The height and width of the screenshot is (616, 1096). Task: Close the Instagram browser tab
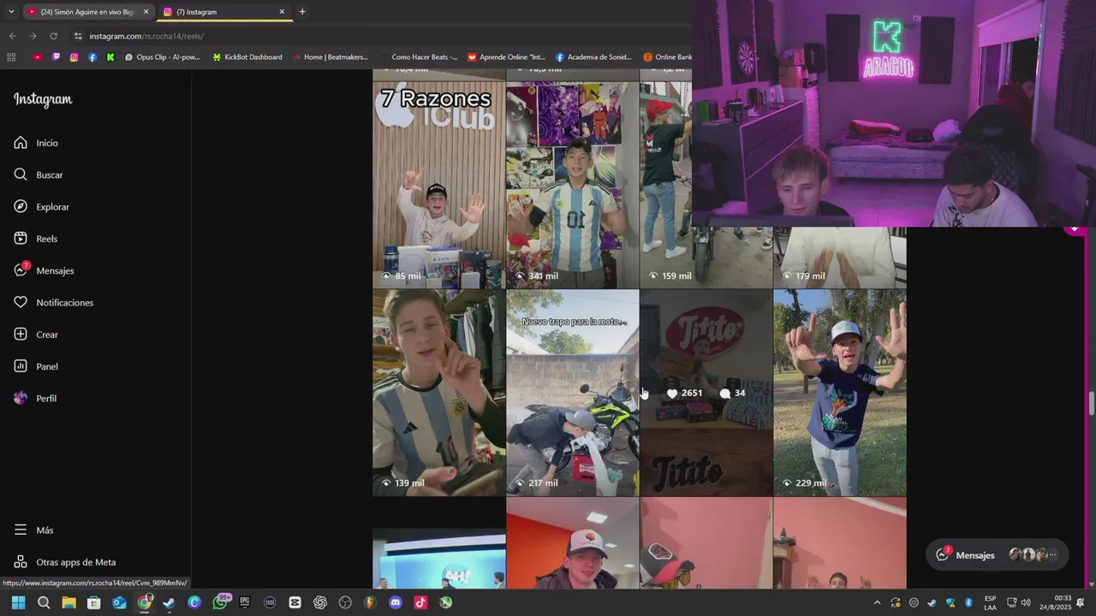click(x=282, y=12)
